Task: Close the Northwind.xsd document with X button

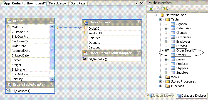Action: [x=141, y=4]
